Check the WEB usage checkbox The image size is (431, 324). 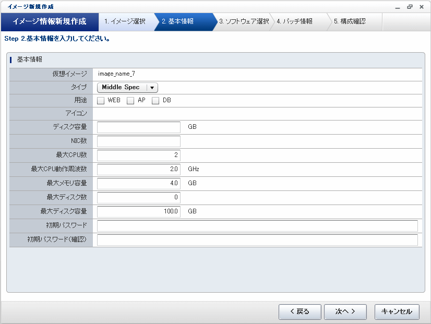click(x=101, y=101)
